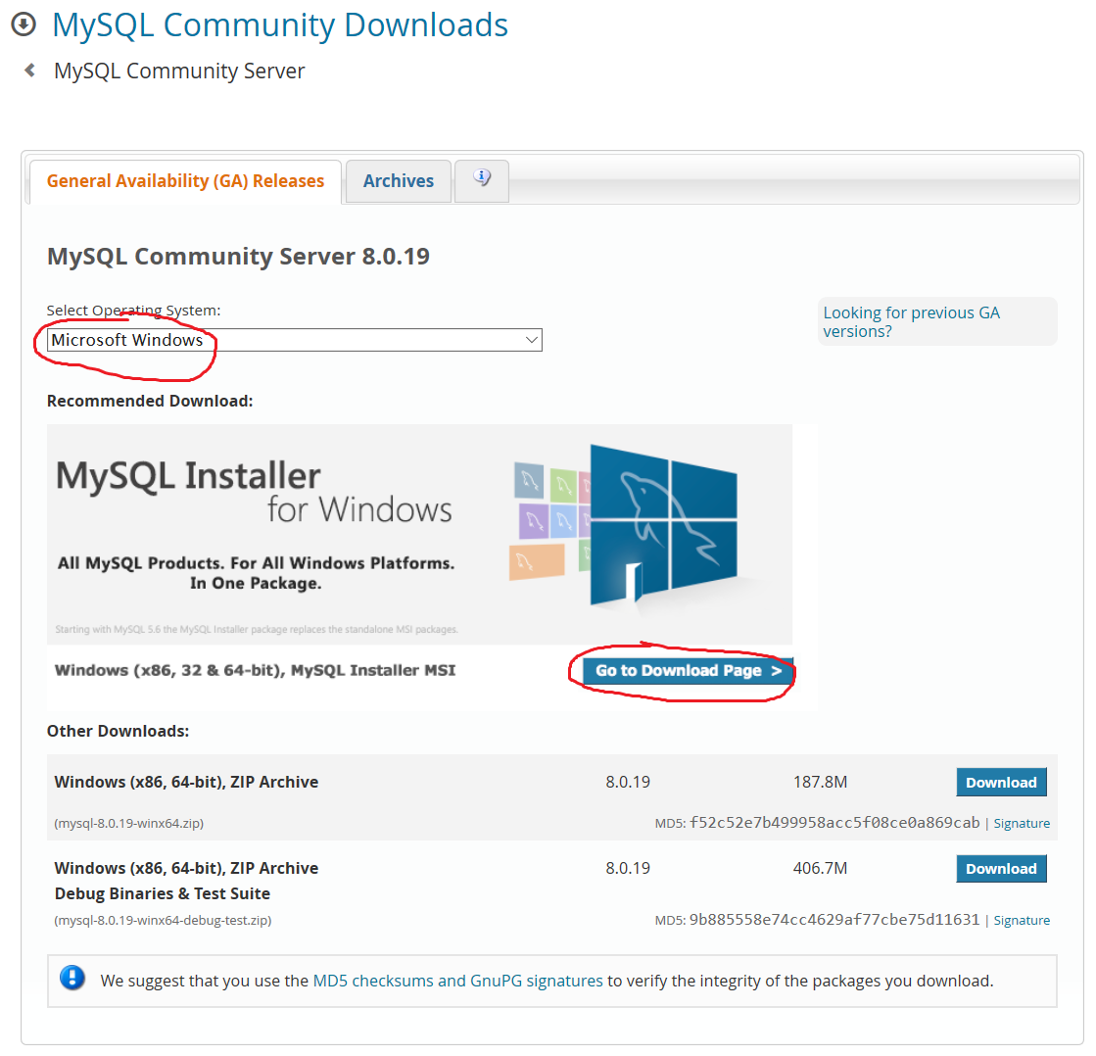The height and width of the screenshot is (1056, 1096).
Task: Open the information icon tab
Action: 482,179
